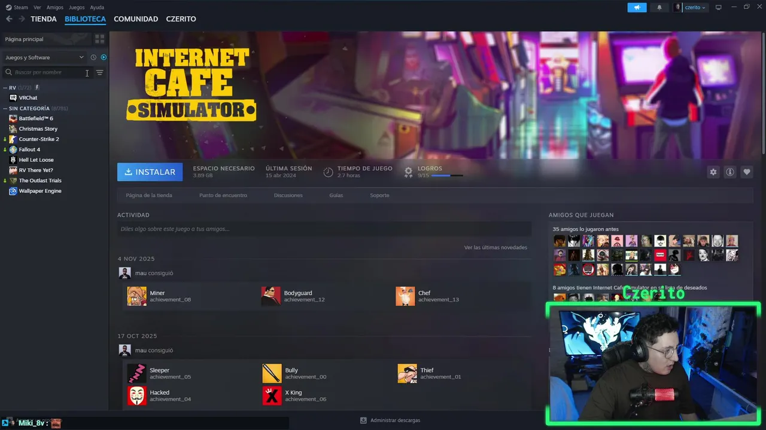Select the Chef achievement icon
Viewport: 766px width, 430px height.
[x=405, y=296]
